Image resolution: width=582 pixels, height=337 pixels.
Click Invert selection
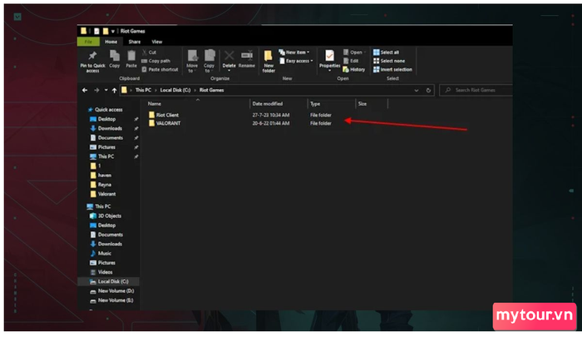click(x=392, y=70)
